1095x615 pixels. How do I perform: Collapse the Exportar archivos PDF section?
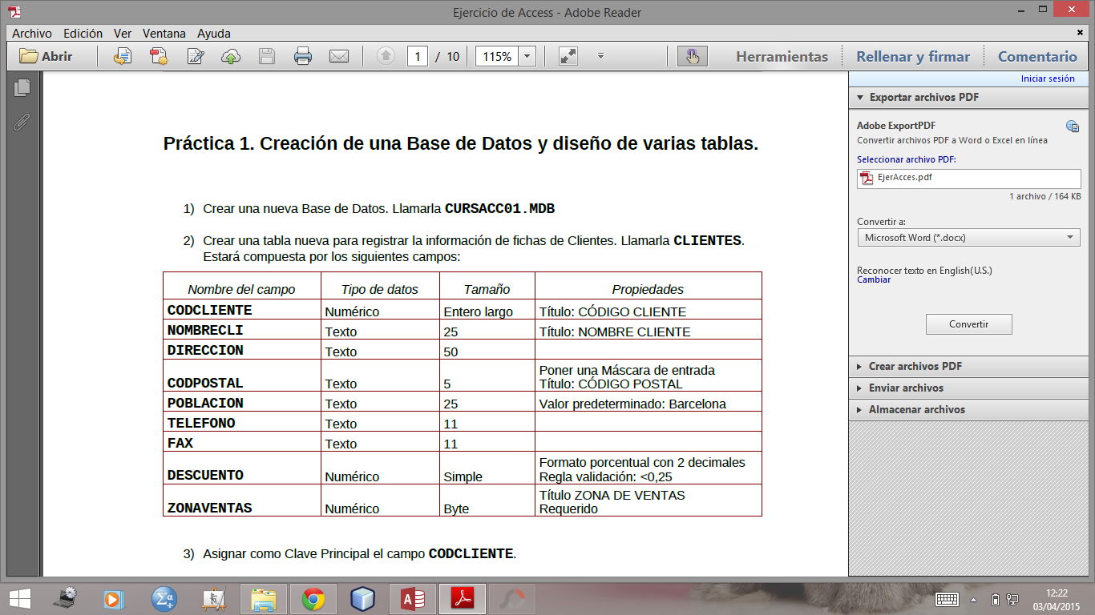(x=860, y=97)
